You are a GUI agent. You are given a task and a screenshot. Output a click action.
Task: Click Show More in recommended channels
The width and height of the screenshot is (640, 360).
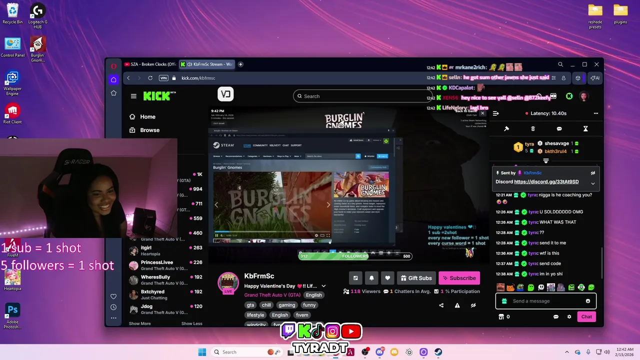139,323
